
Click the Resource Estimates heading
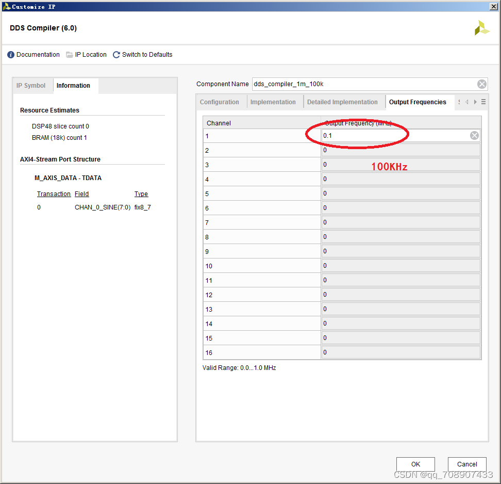(49, 110)
